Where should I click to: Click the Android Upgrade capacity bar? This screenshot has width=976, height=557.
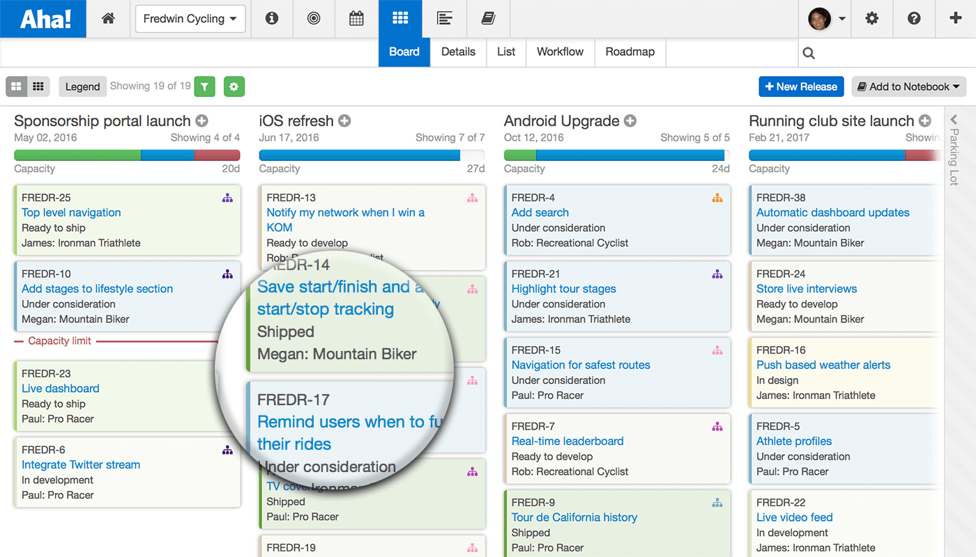[x=617, y=155]
